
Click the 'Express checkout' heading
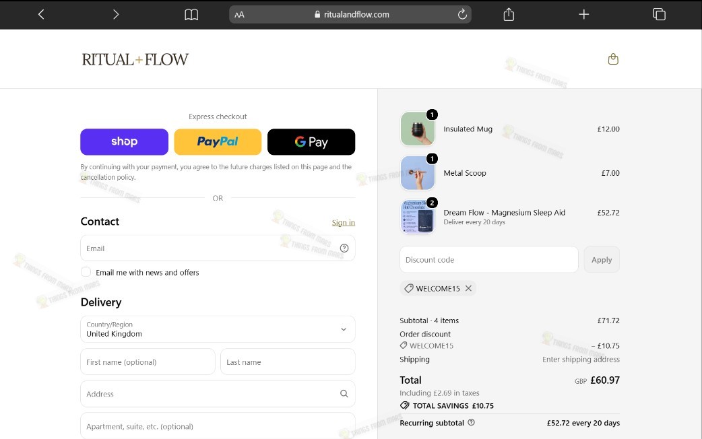[x=218, y=116]
